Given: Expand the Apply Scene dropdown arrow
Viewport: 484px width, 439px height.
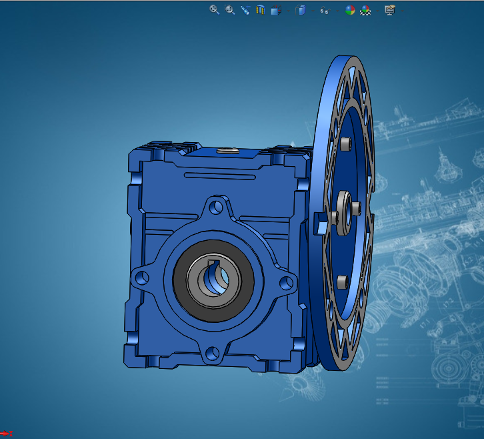Looking at the screenshot, I should pos(377,11).
